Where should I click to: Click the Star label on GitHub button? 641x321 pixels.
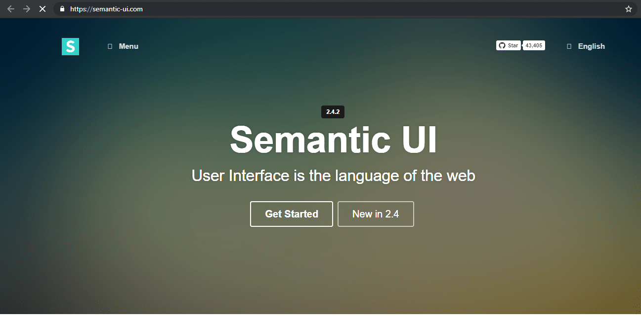click(513, 45)
